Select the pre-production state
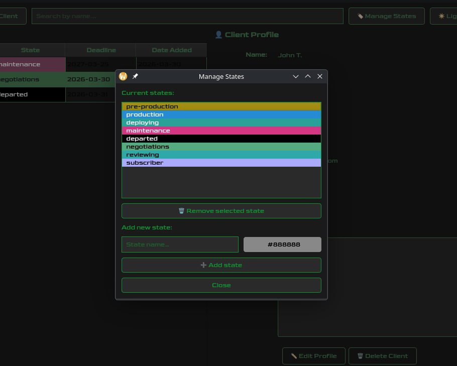The height and width of the screenshot is (366, 457). [221, 106]
